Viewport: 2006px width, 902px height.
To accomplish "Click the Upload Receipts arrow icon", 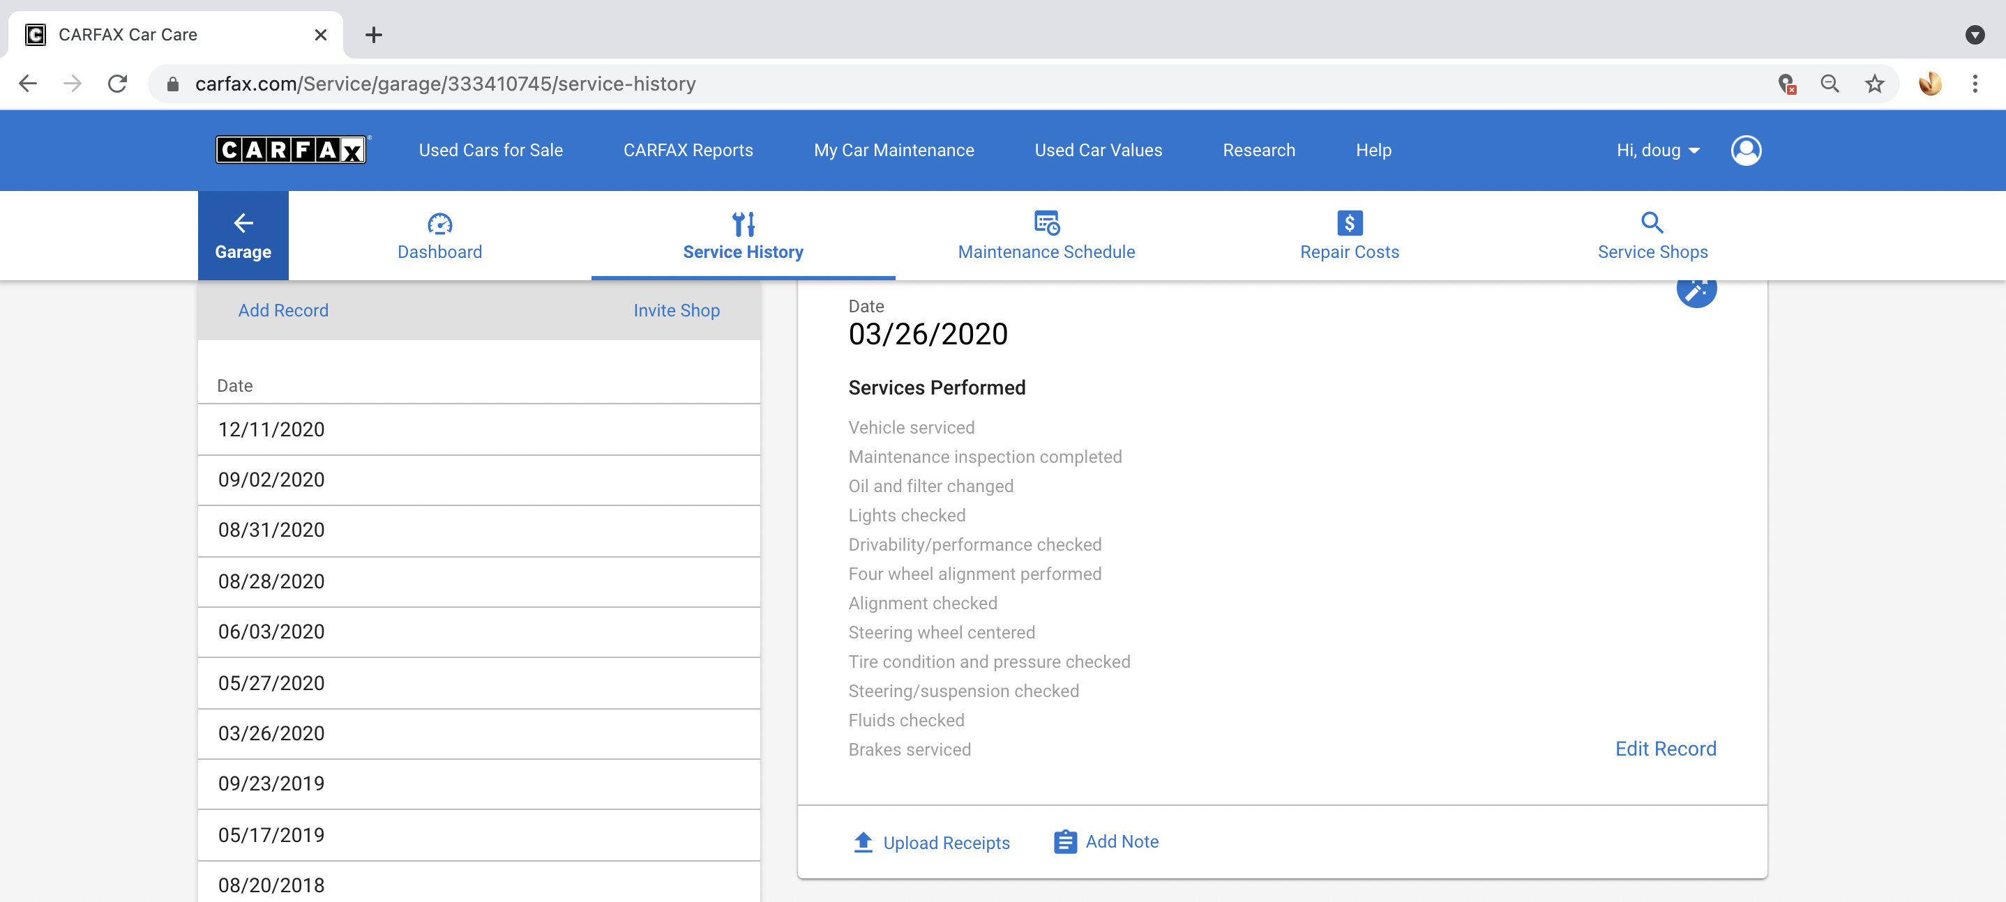I will [x=863, y=842].
